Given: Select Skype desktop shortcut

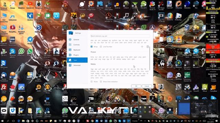Looking at the screenshot, I should 13,53.
